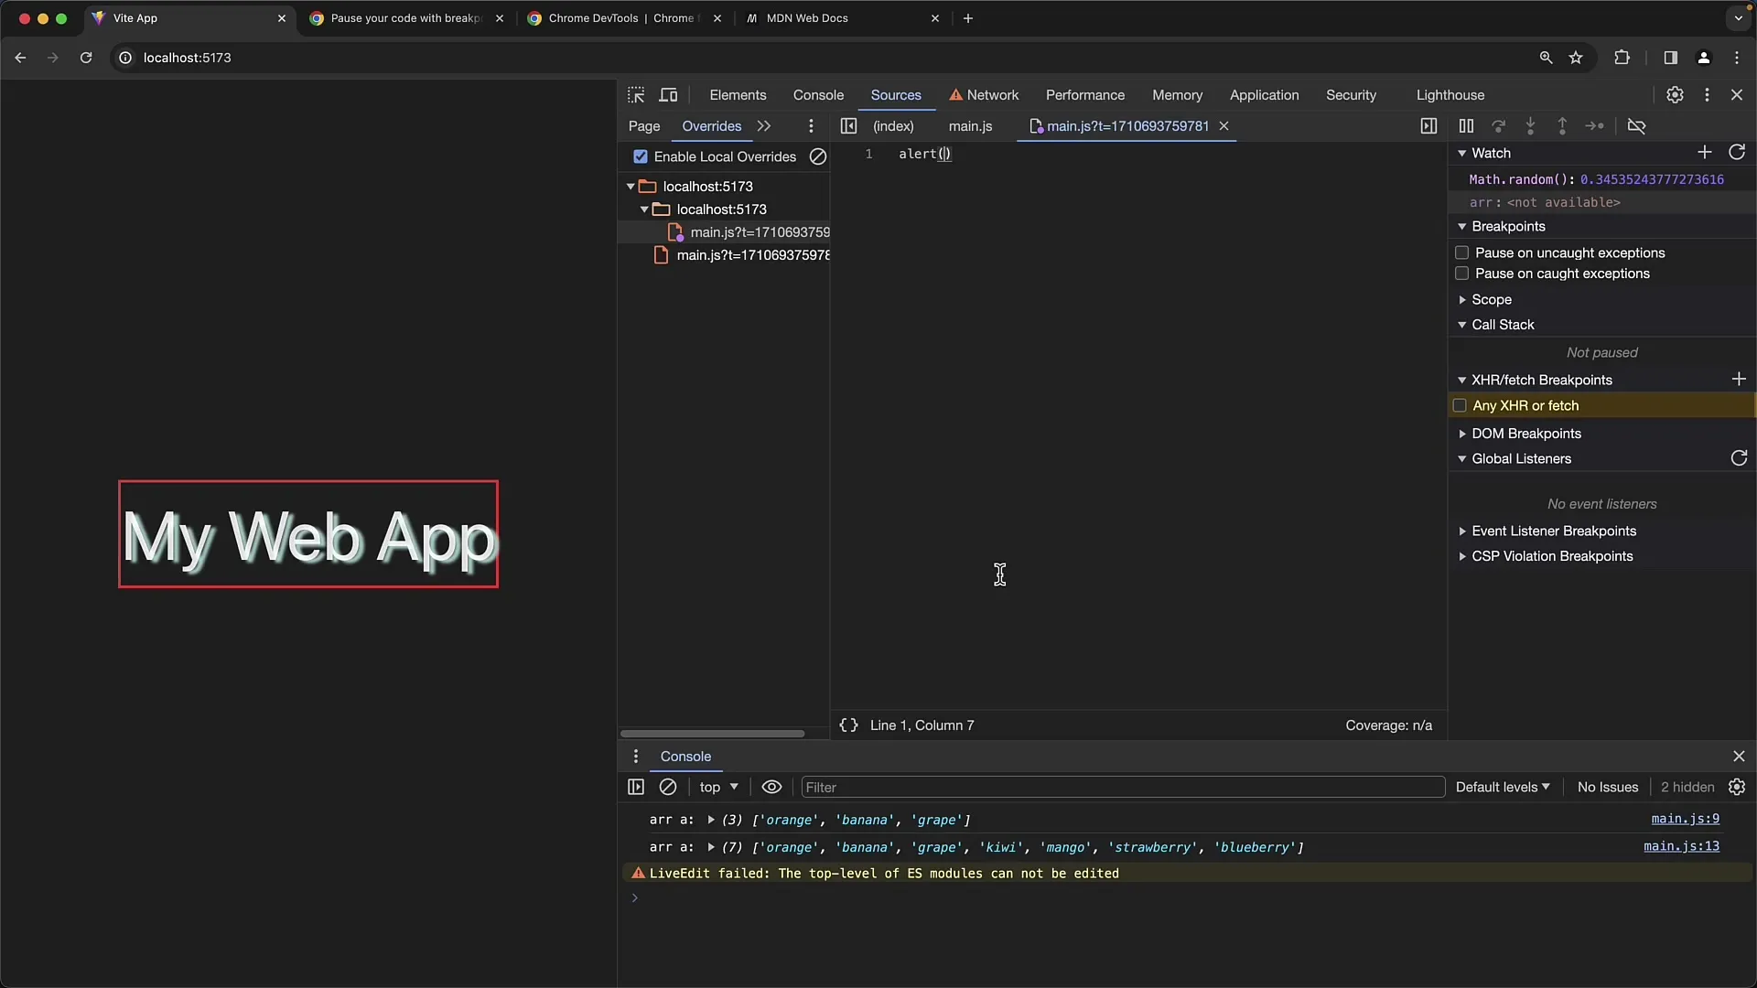Screen dimensions: 1757x988
Task: Open the Application panel
Action: pyautogui.click(x=1264, y=95)
